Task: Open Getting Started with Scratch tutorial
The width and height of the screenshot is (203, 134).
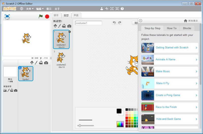Action: coord(170,48)
